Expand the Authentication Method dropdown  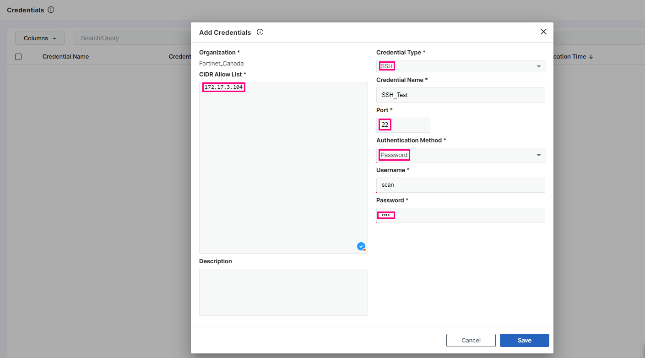[461, 155]
